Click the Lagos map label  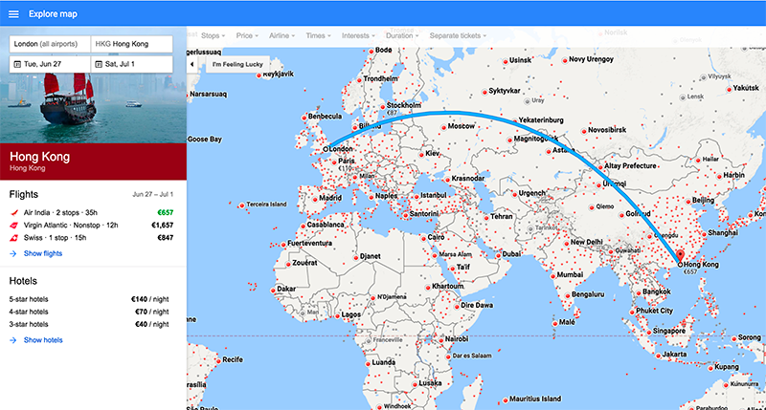tap(351, 315)
